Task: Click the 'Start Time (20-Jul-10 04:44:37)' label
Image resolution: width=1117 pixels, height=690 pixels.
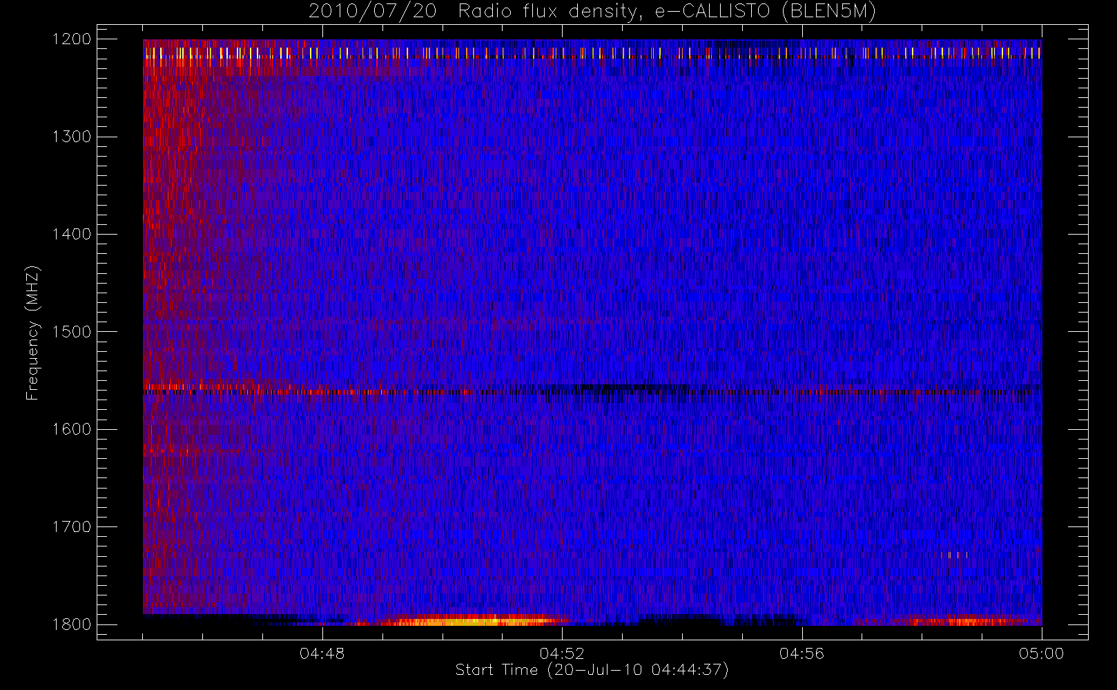Action: [592, 670]
